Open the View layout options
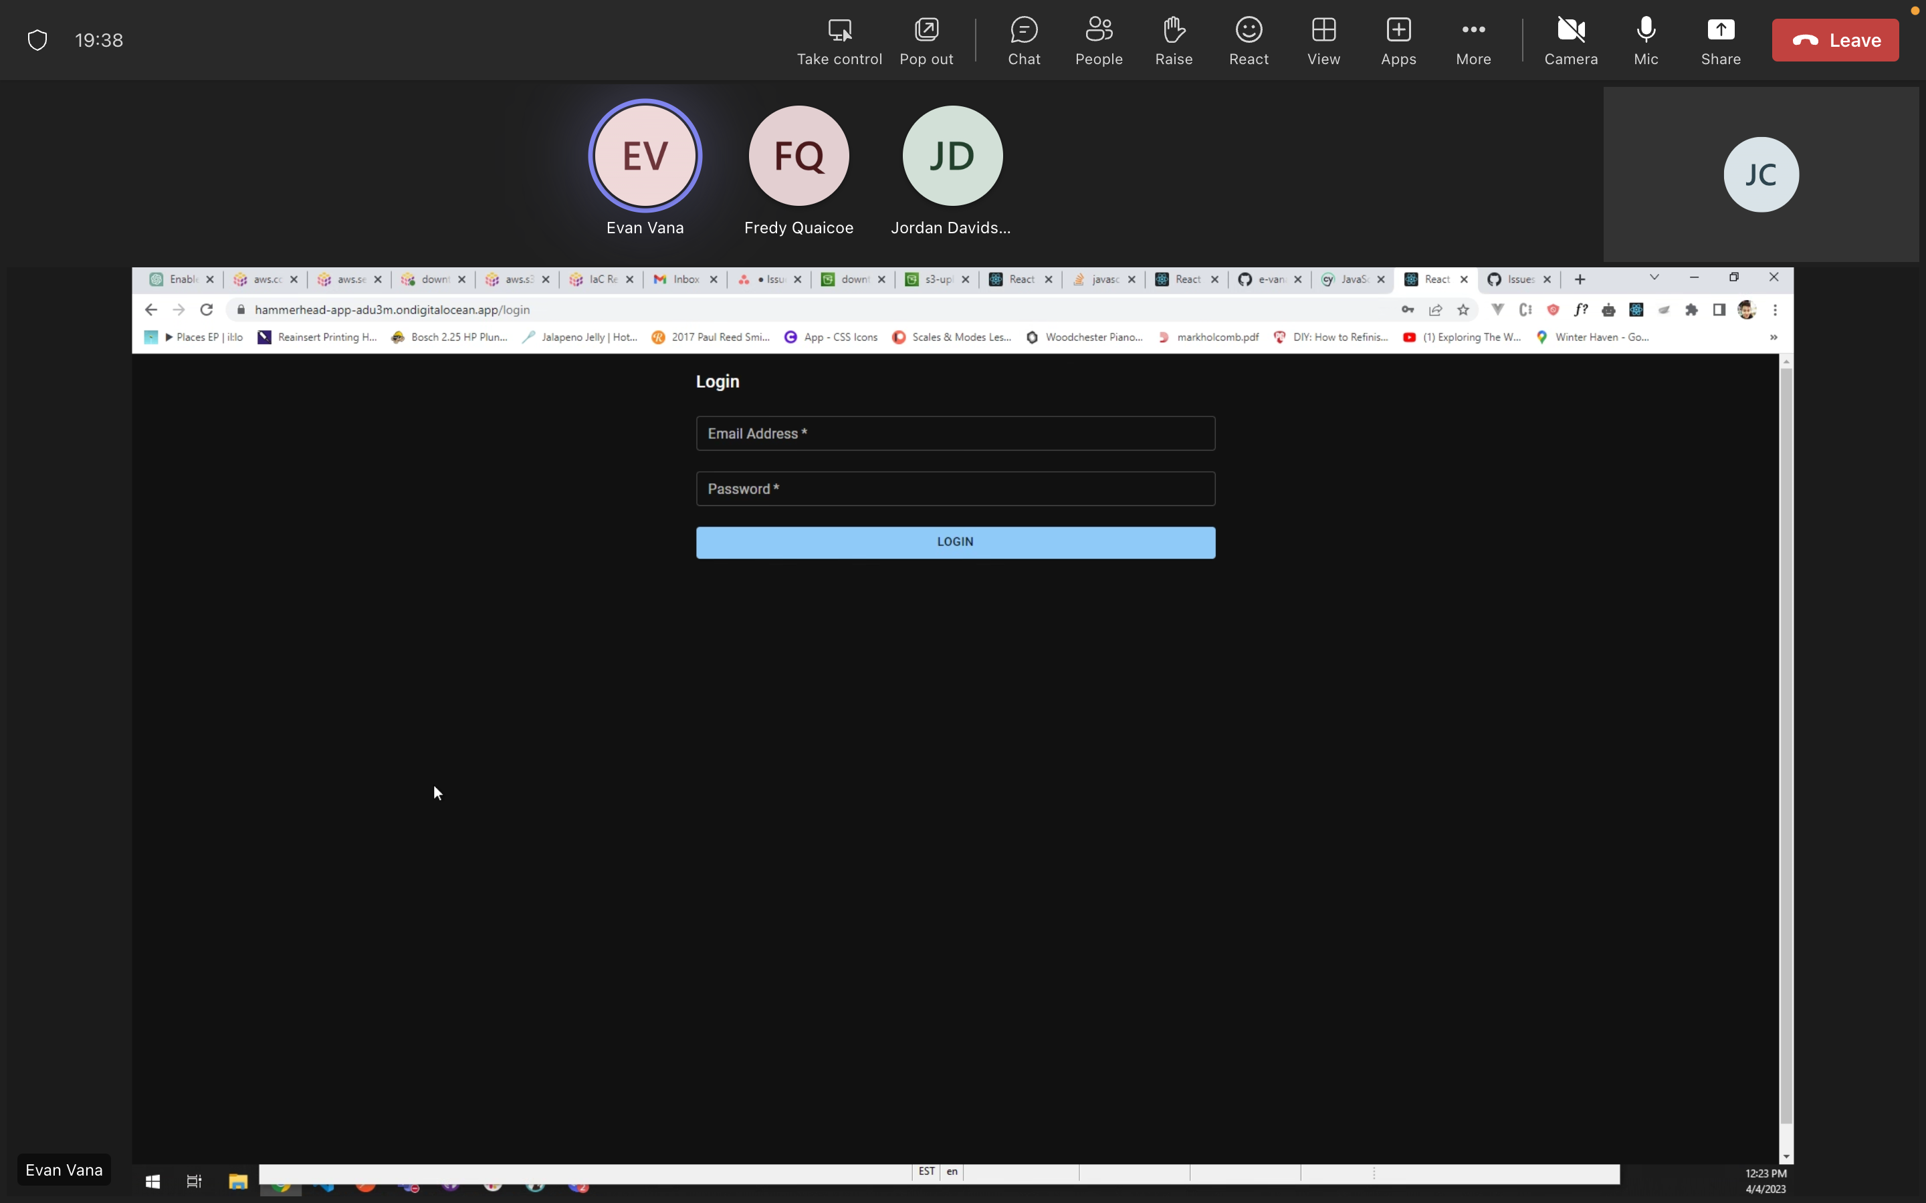Viewport: 1926px width, 1203px height. click(x=1323, y=40)
